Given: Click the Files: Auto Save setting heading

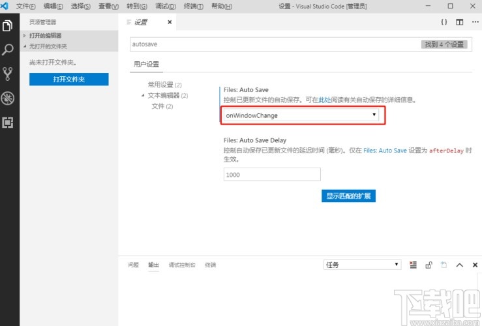Looking at the screenshot, I should click(x=246, y=90).
